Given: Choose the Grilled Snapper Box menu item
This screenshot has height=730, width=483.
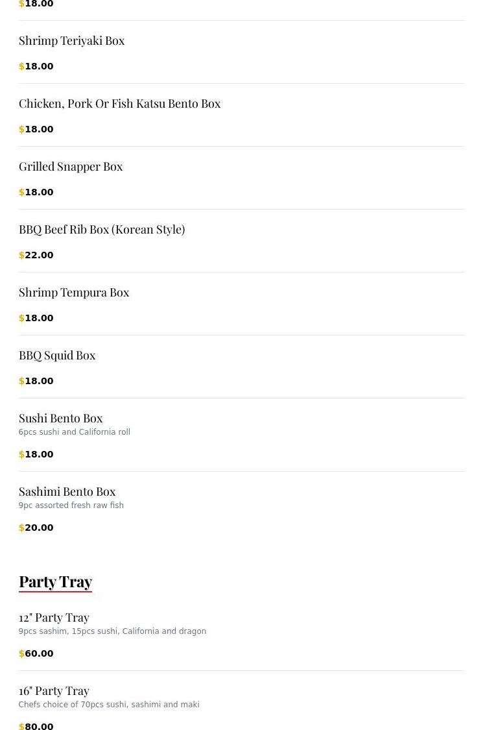Looking at the screenshot, I should click(71, 167).
